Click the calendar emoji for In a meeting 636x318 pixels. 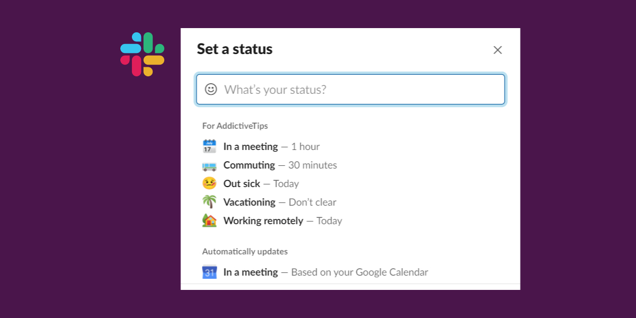point(209,146)
